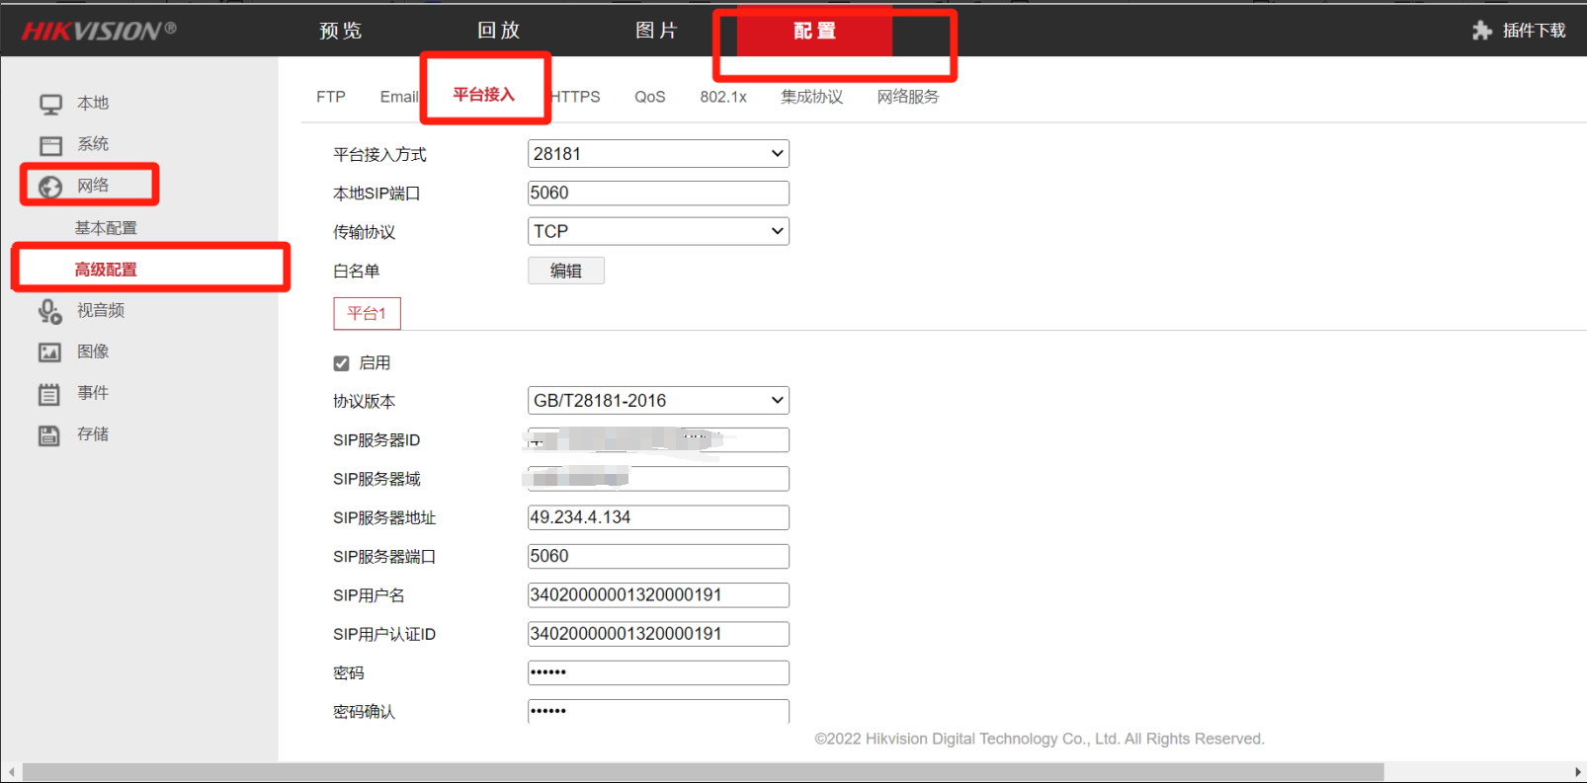
Task: Click the 事件 calendar list icon
Action: 49,394
